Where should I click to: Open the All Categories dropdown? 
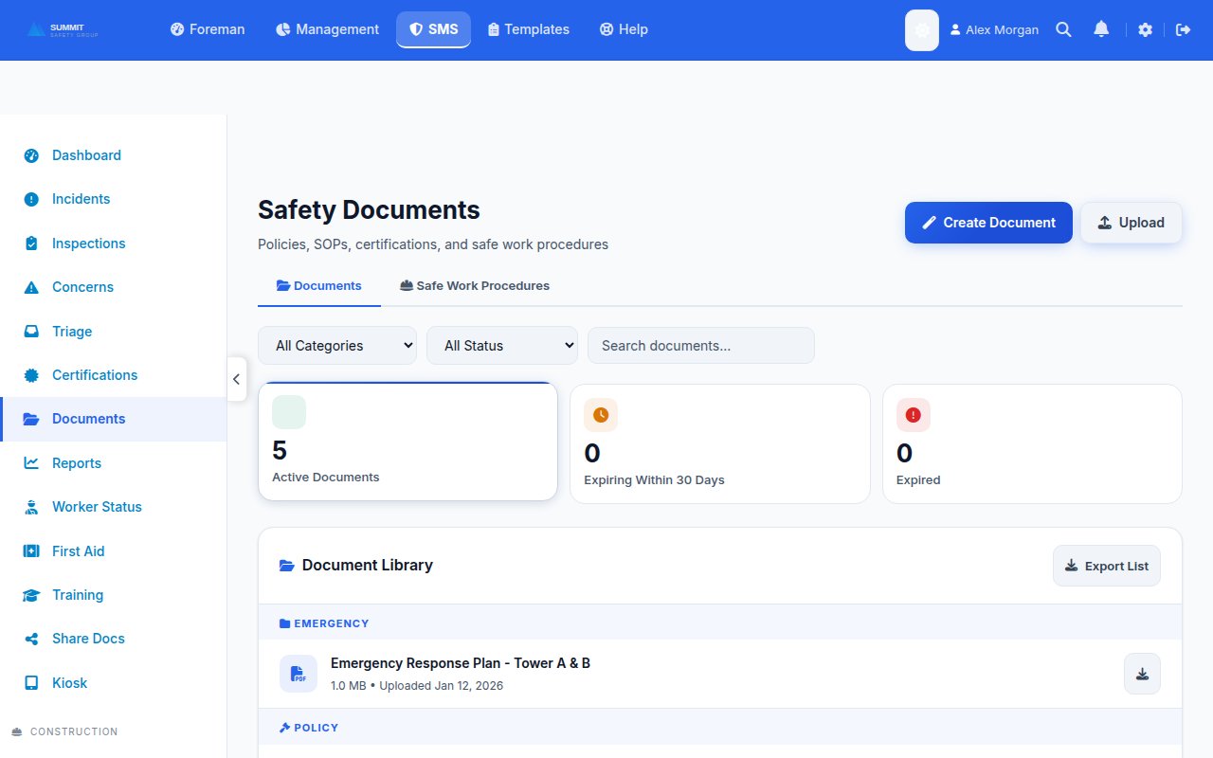coord(337,345)
